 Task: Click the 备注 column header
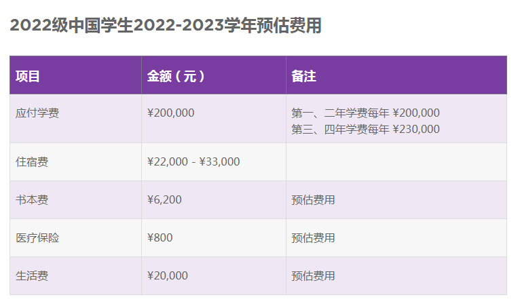(303, 76)
